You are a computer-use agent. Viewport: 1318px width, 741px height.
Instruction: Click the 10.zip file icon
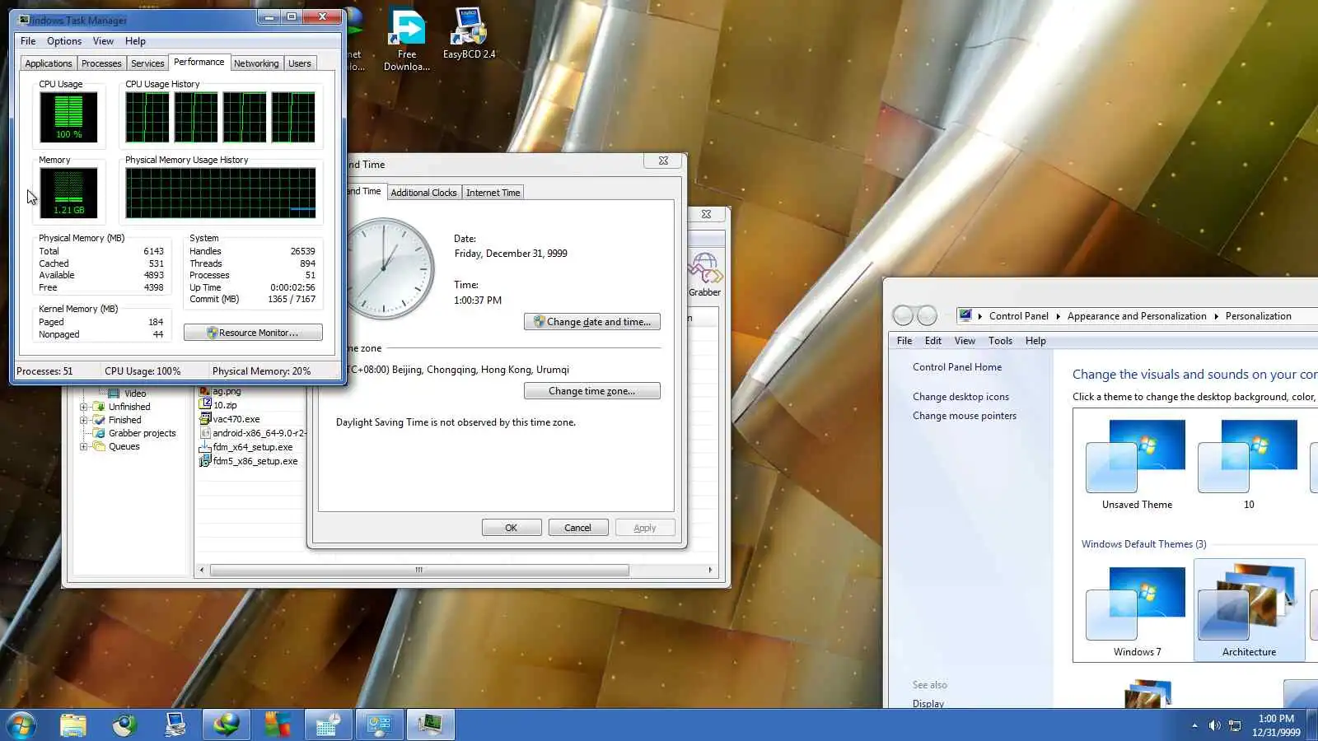(x=205, y=405)
